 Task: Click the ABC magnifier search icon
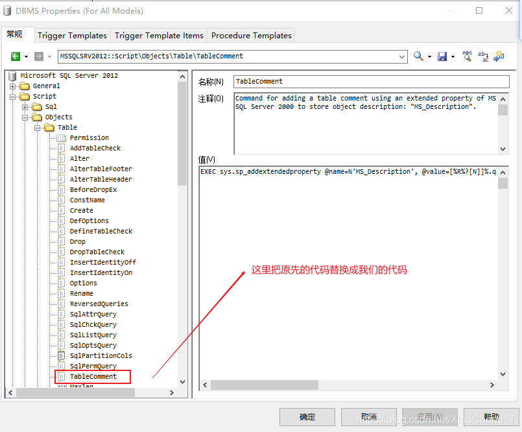coord(468,56)
